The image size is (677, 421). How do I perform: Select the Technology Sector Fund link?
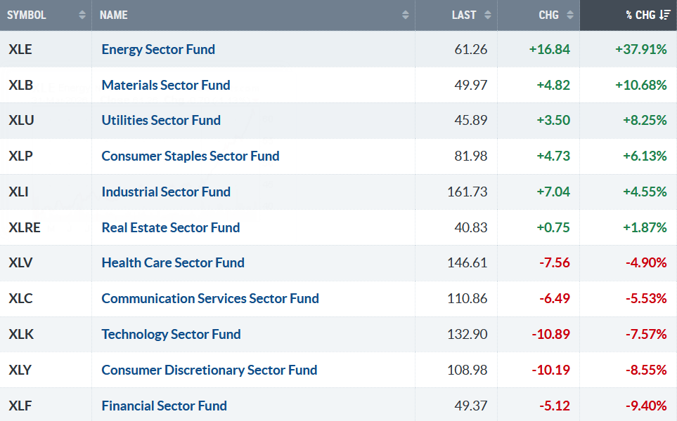coord(171,334)
